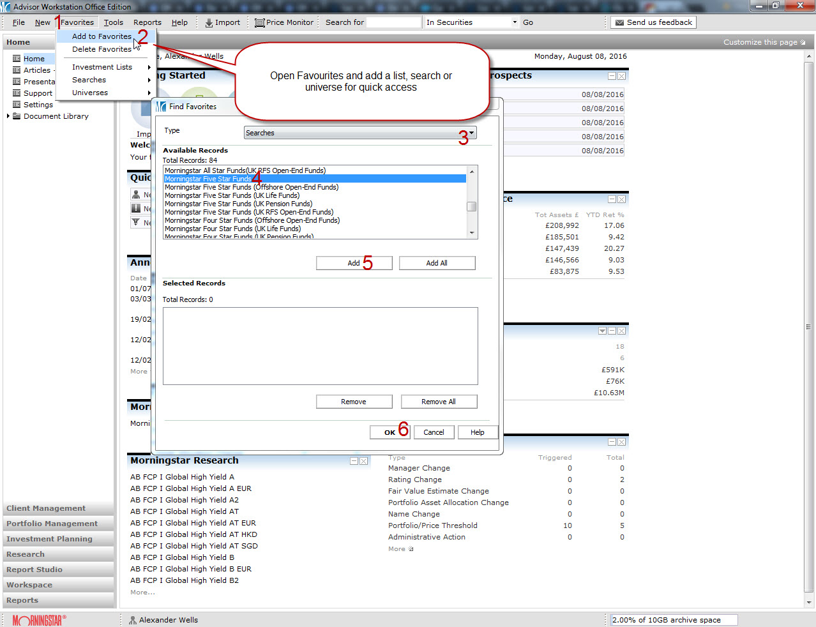Open the Price Monitor tool
The height and width of the screenshot is (627, 816).
(284, 22)
